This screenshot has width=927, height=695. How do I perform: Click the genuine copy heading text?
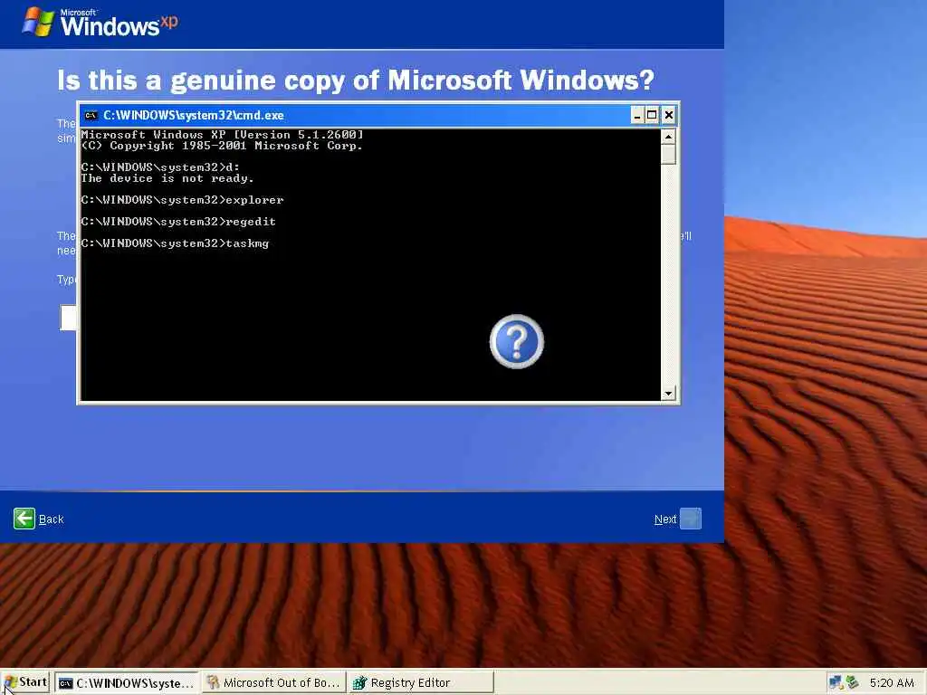[x=356, y=81]
